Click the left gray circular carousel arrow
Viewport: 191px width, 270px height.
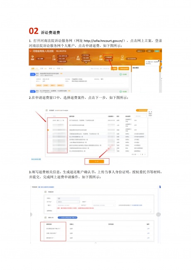tap(31, 214)
